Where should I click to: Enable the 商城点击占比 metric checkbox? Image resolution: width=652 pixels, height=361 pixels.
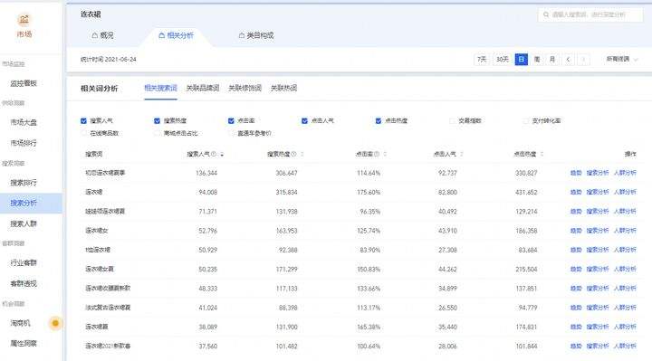(157, 133)
